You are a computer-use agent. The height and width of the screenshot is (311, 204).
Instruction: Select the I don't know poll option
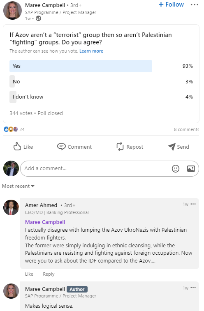pyautogui.click(x=101, y=97)
